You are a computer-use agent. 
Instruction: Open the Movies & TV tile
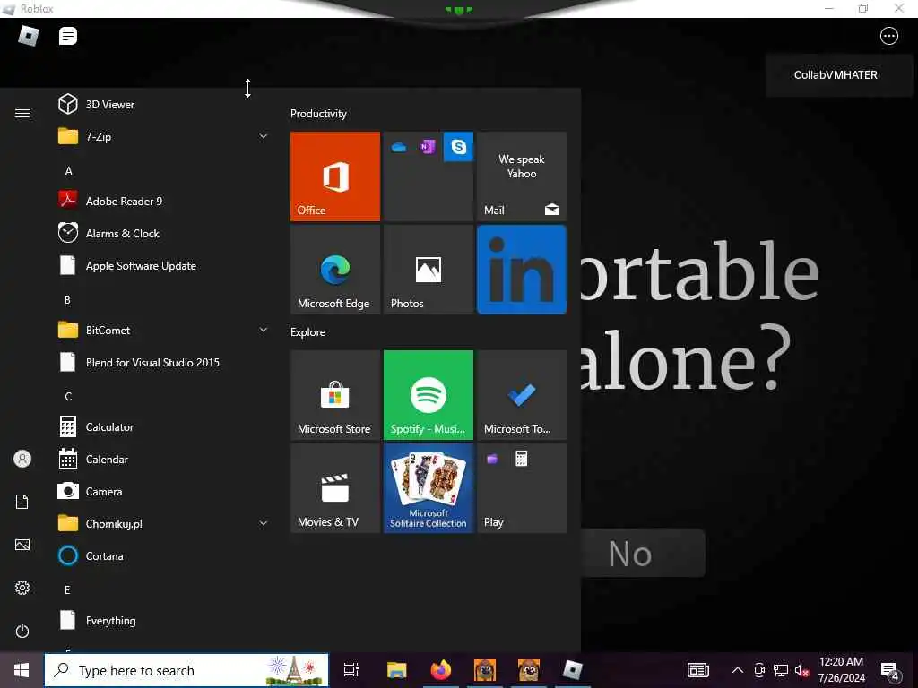[335, 488]
